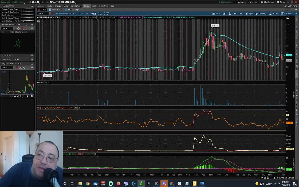Share the chart using the Share icon
Image resolution: width=299 pixels, height=187 pixels.
pos(216,14)
